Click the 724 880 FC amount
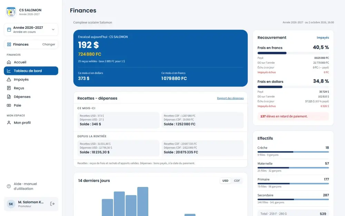The width and height of the screenshot is (345, 216). click(x=90, y=54)
